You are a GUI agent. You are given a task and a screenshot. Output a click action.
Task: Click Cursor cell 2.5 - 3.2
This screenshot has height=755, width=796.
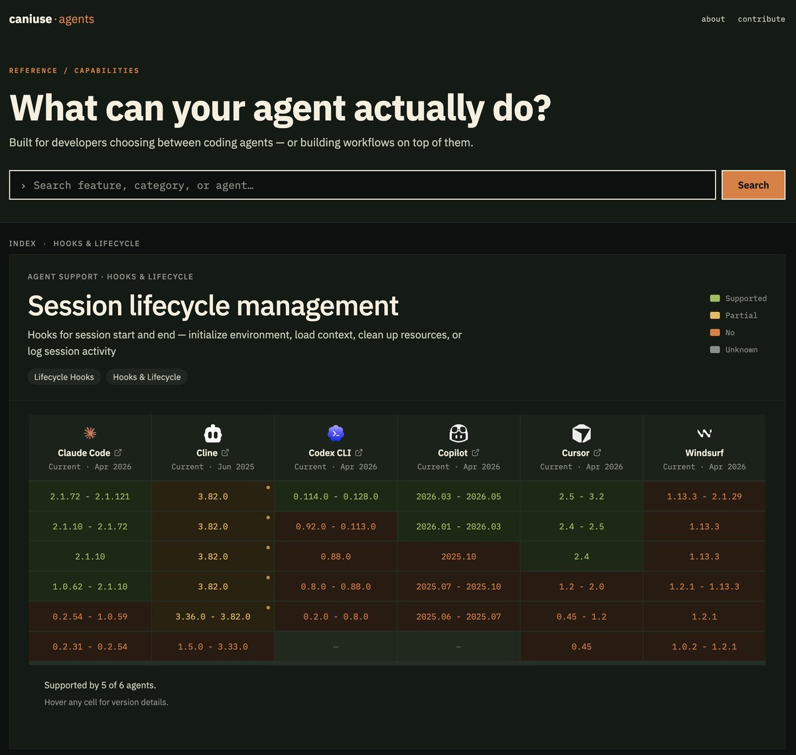pos(582,496)
